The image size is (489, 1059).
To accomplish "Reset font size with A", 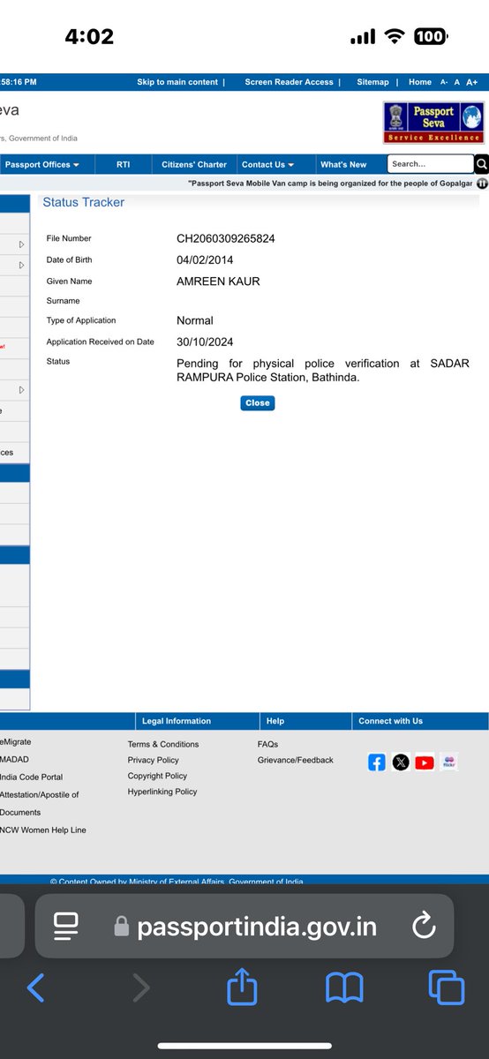I will point(457,82).
